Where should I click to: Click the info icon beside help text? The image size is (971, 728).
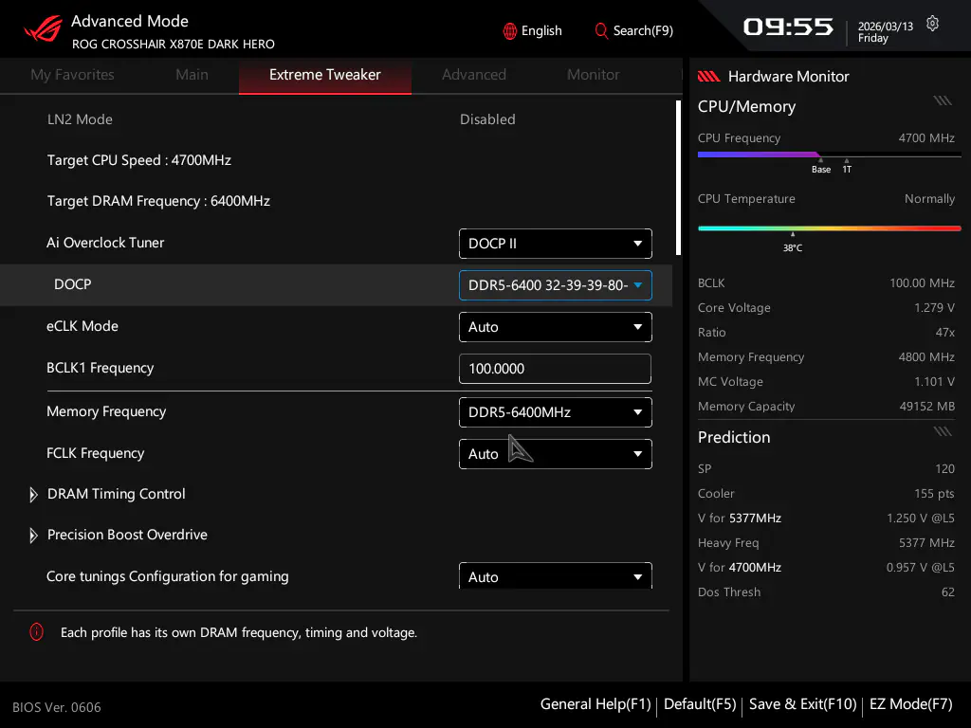click(x=37, y=632)
